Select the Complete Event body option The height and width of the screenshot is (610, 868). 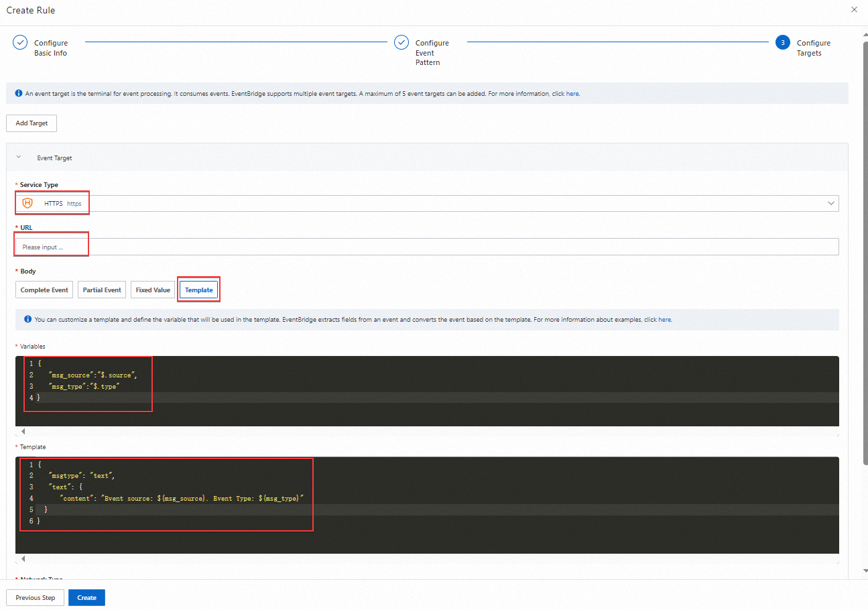44,290
